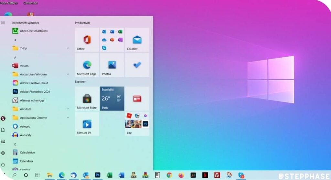This screenshot has height=180, width=331.
Task: Switch to Photoshop on the taskbar
Action: coord(98,175)
